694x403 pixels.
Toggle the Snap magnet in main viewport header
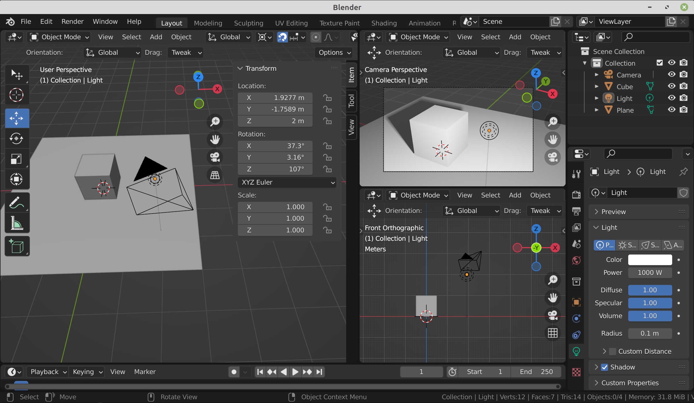282,37
